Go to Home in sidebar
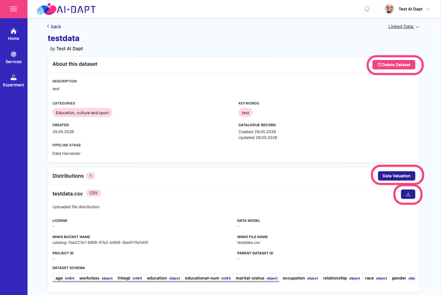441x295 pixels. coord(14,34)
